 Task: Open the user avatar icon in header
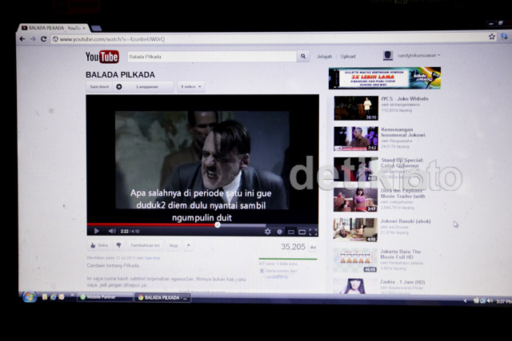pyautogui.click(x=387, y=55)
